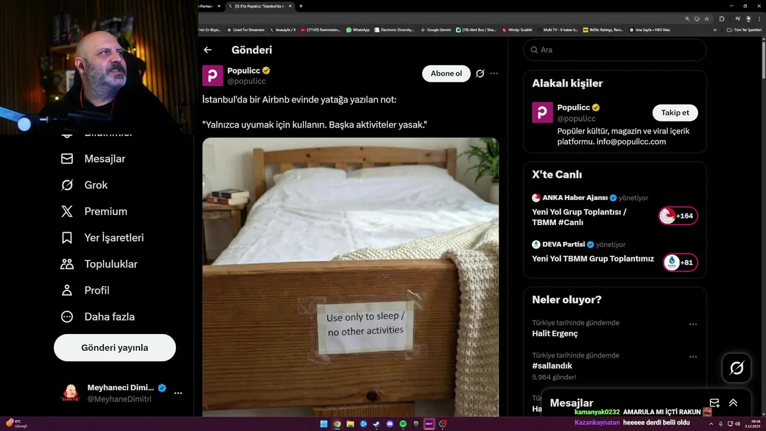Open Premium in the sidebar

point(95,211)
